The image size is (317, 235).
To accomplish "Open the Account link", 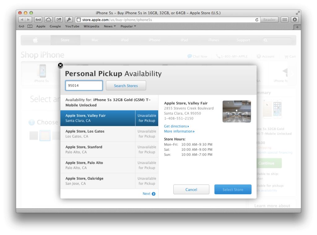I will click(265, 56).
